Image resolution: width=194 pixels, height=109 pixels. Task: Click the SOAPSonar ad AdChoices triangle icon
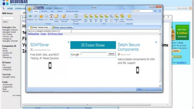coord(69,42)
